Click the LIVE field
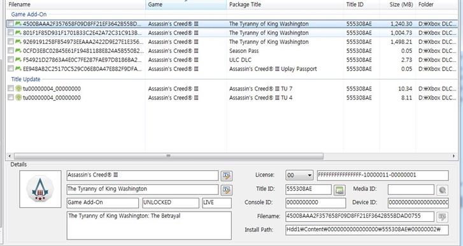The image size is (463, 246). click(217, 203)
